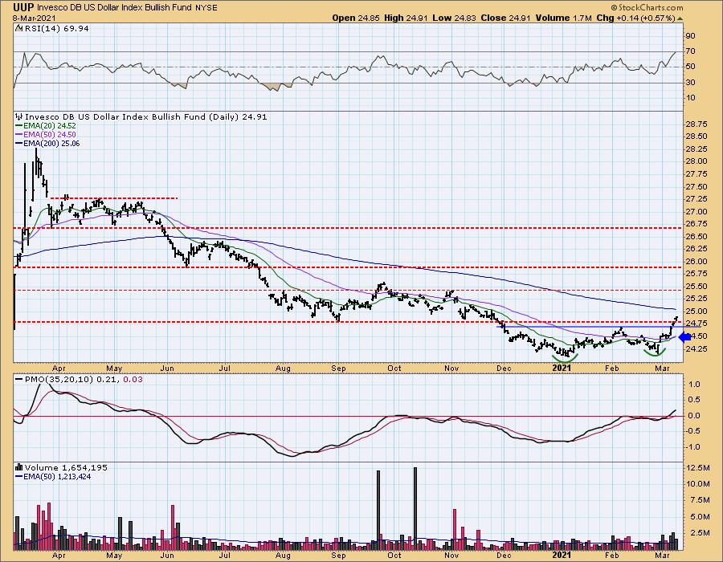Click the 2021 label on the price chart axis
Screen dimensions: 723x562
(x=562, y=368)
